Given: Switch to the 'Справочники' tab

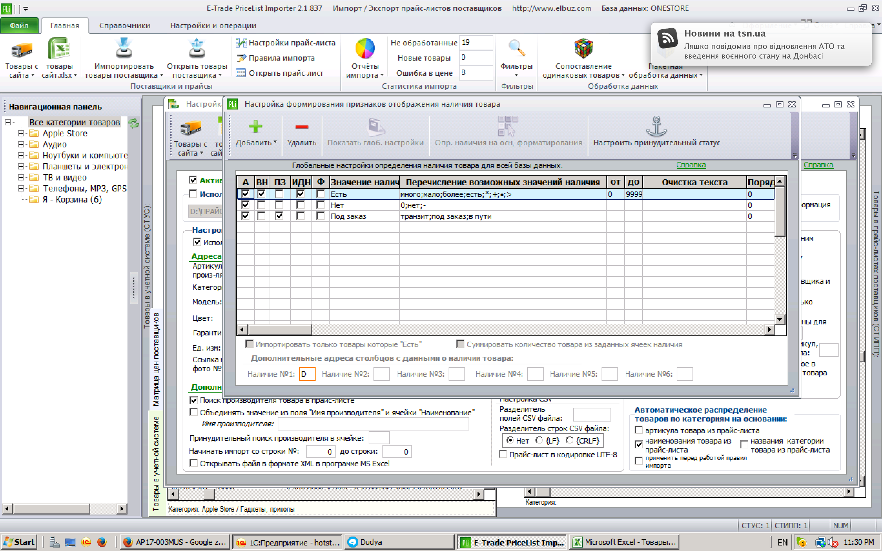Looking at the screenshot, I should pyautogui.click(x=124, y=25).
